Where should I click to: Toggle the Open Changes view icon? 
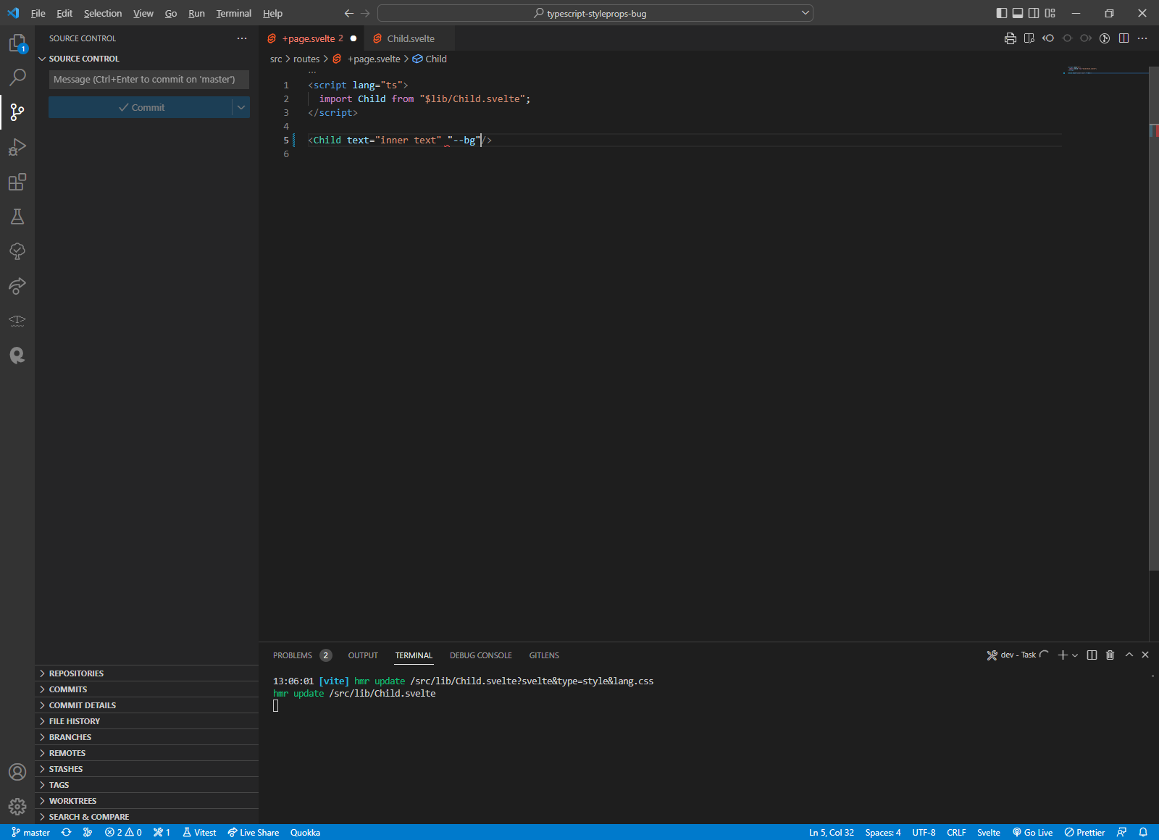click(x=1048, y=38)
